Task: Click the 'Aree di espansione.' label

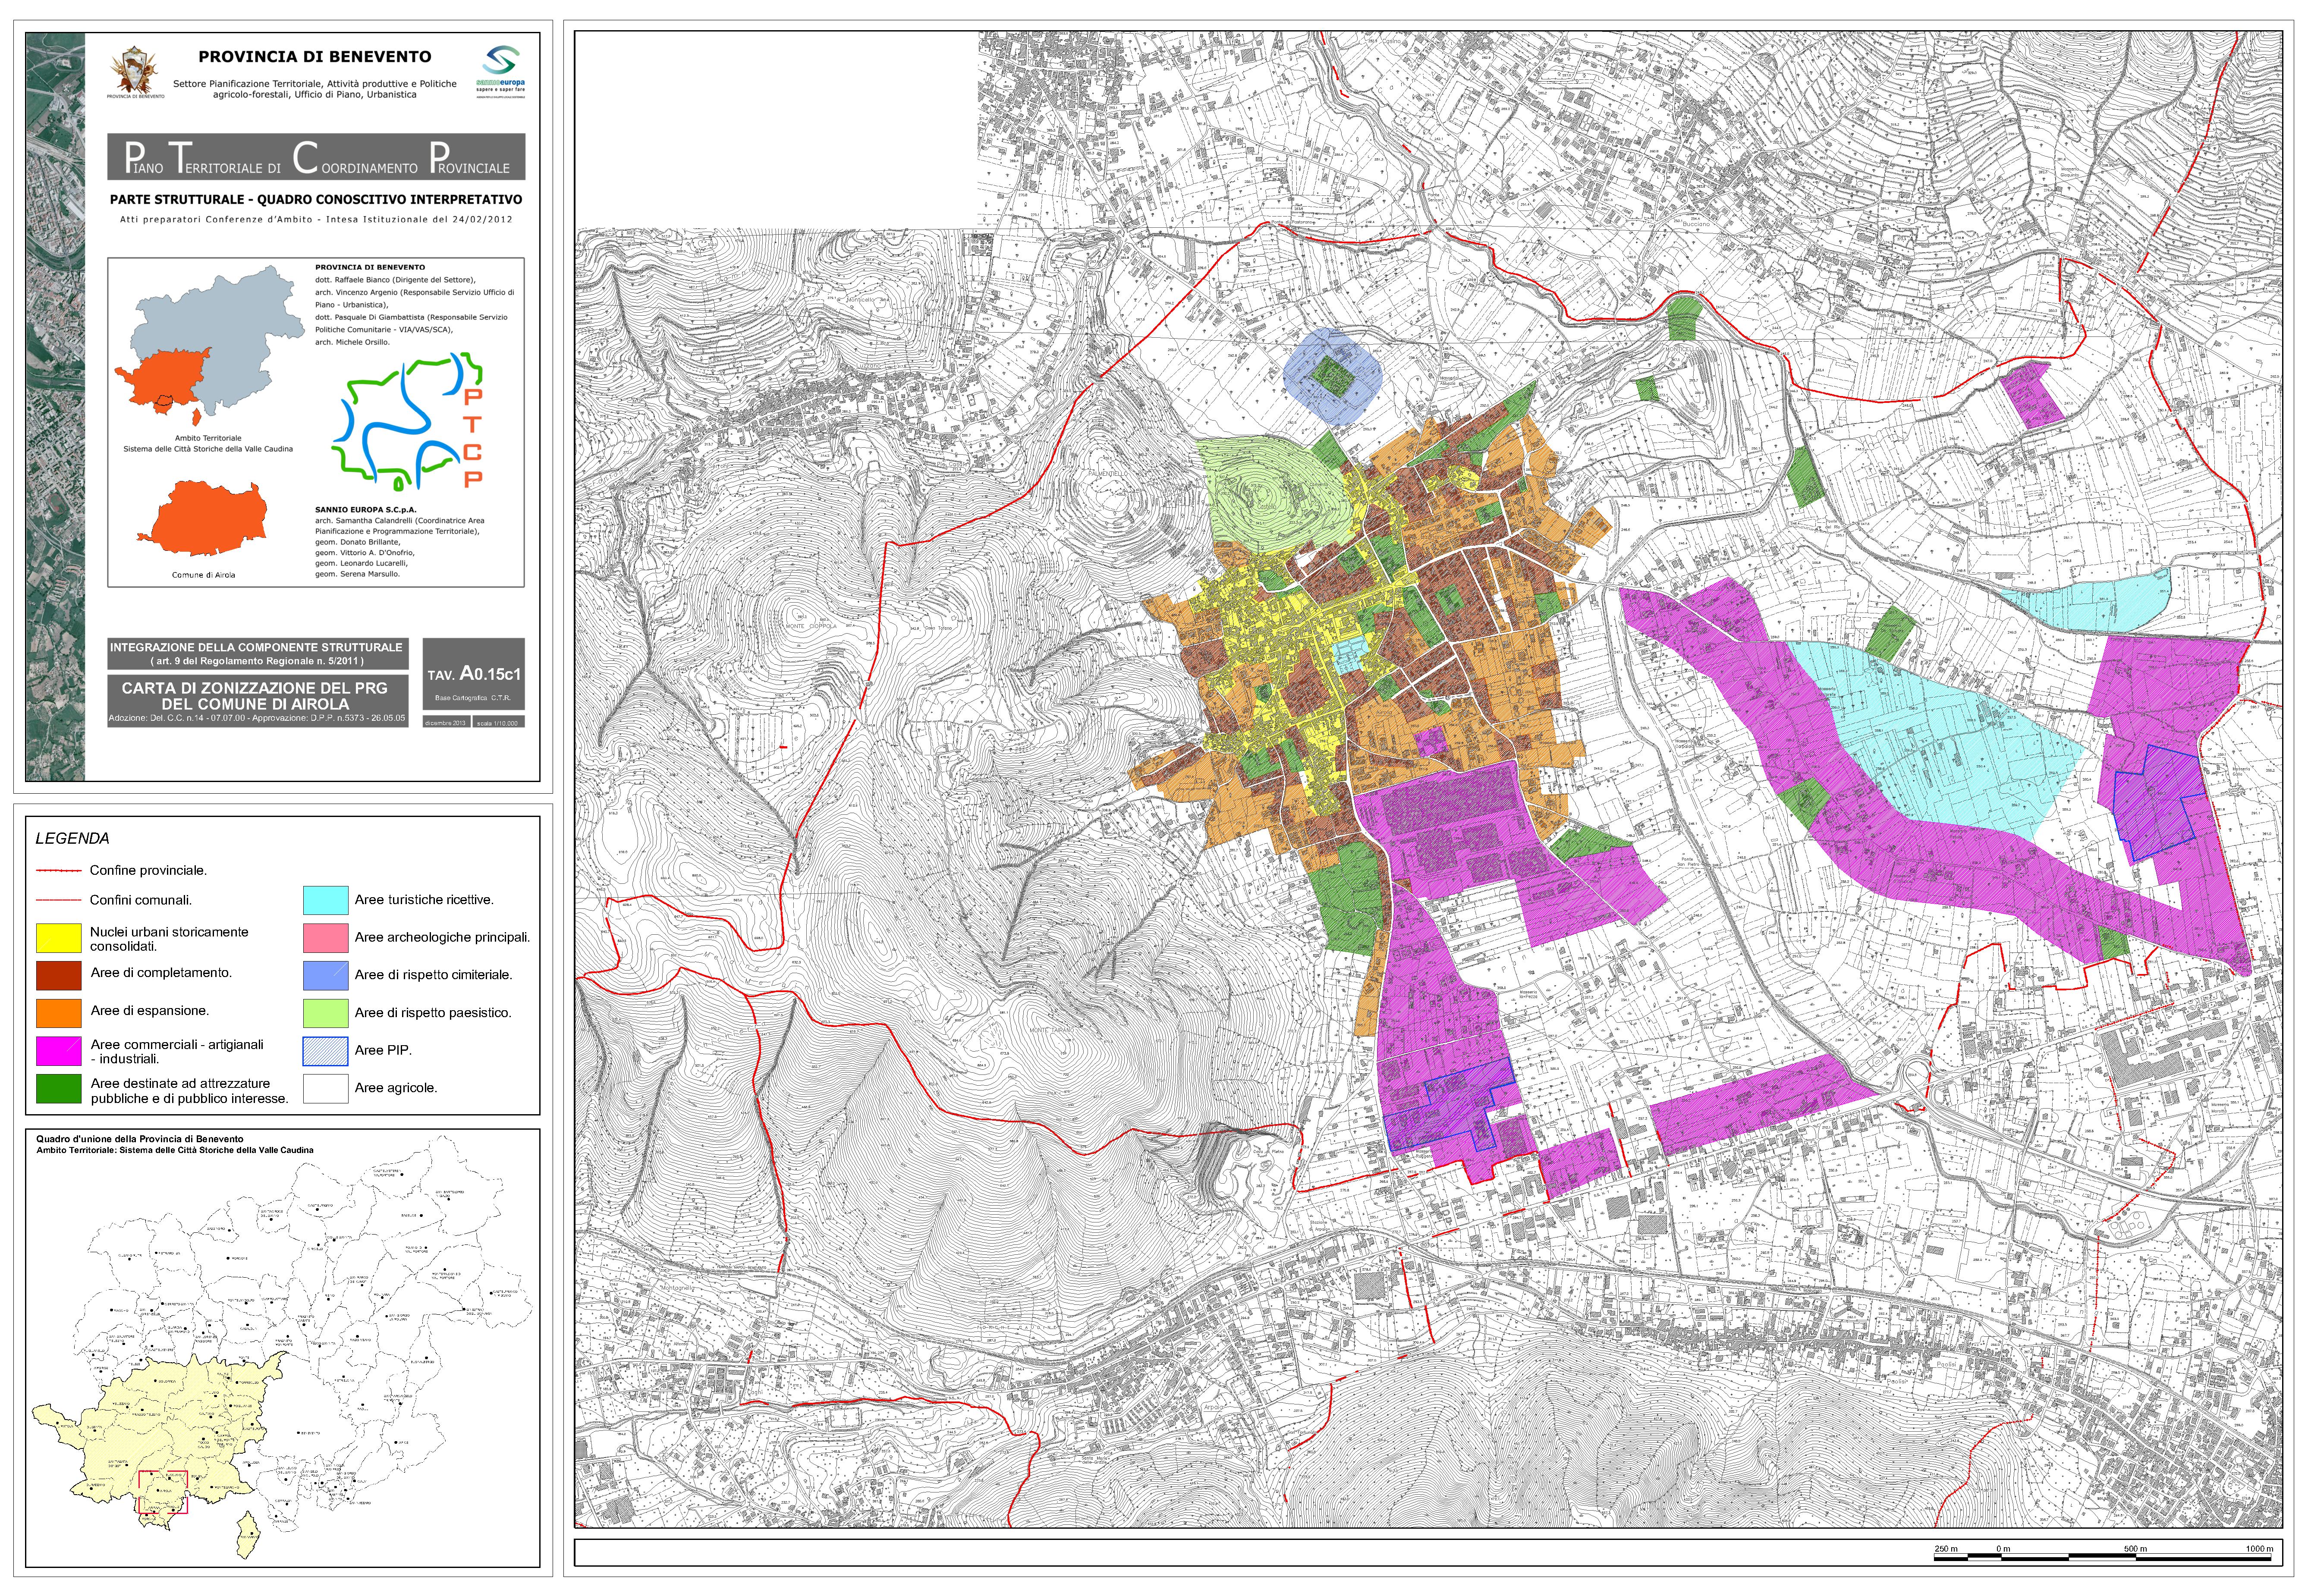Action: (150, 1011)
